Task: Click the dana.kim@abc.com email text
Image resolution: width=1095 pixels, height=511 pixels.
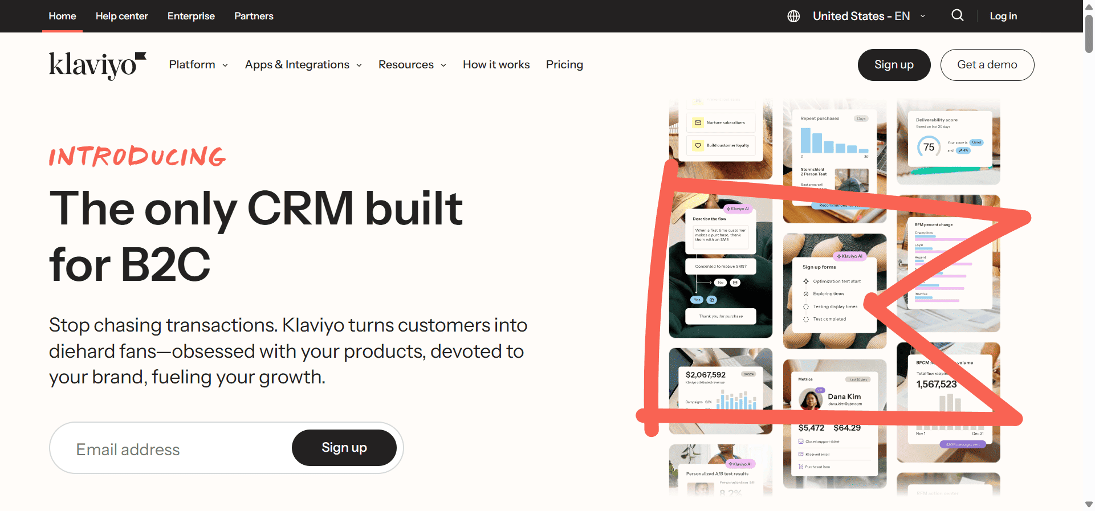Action: click(845, 404)
